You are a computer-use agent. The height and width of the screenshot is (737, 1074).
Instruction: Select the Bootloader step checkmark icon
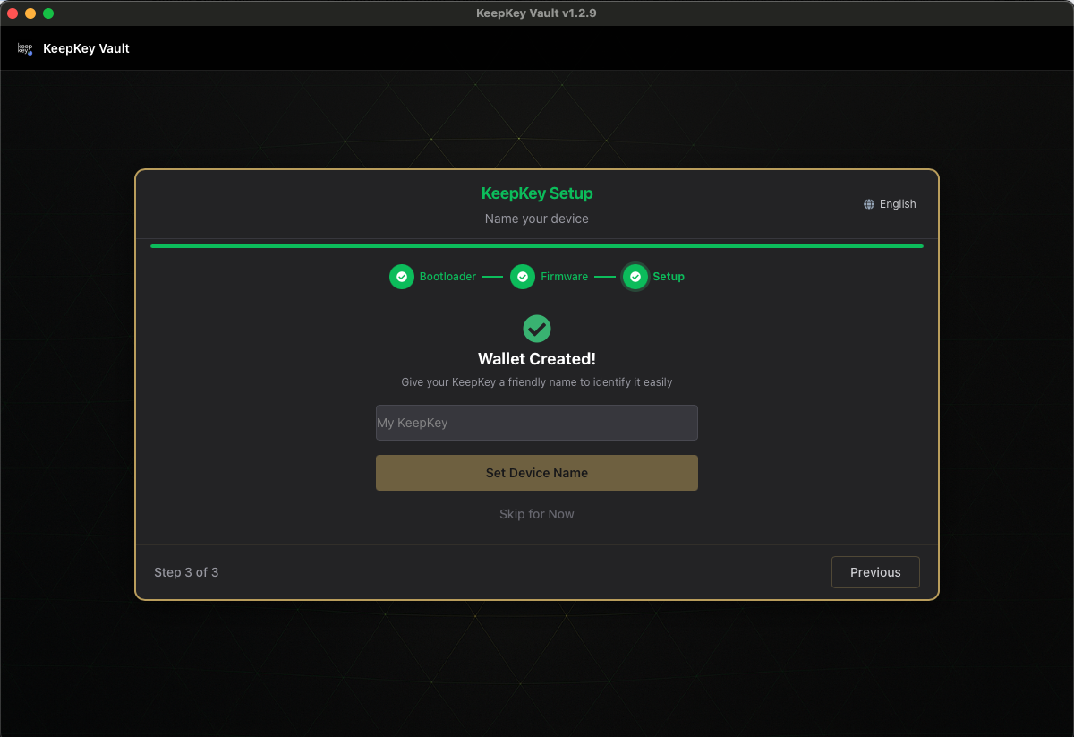402,277
